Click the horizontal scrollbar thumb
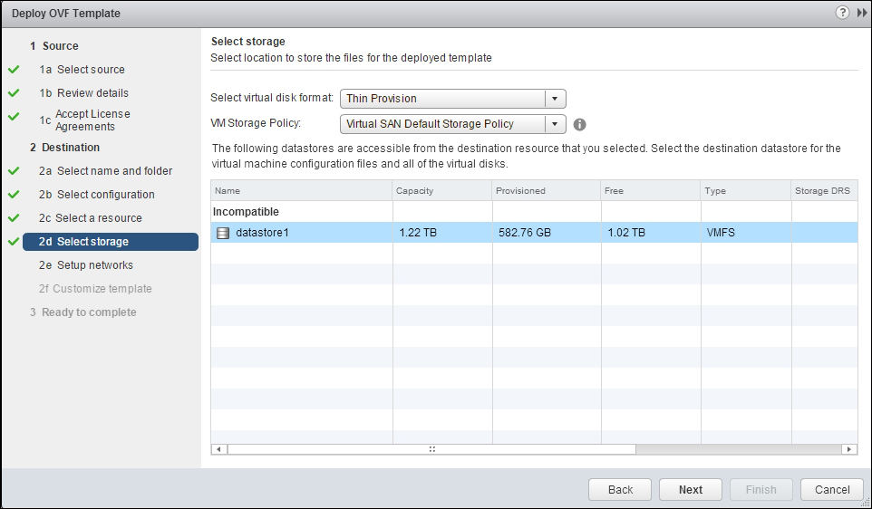This screenshot has height=509, width=872. tap(431, 449)
